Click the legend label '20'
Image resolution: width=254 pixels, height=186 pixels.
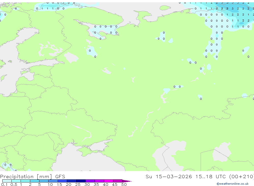click(x=69, y=184)
